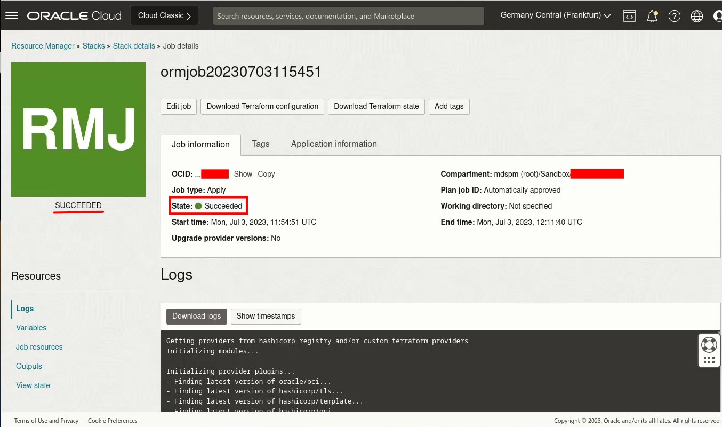Open Outputs in Resources list
The width and height of the screenshot is (722, 427).
click(29, 366)
